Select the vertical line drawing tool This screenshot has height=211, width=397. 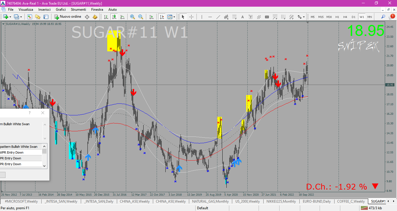click(202, 17)
